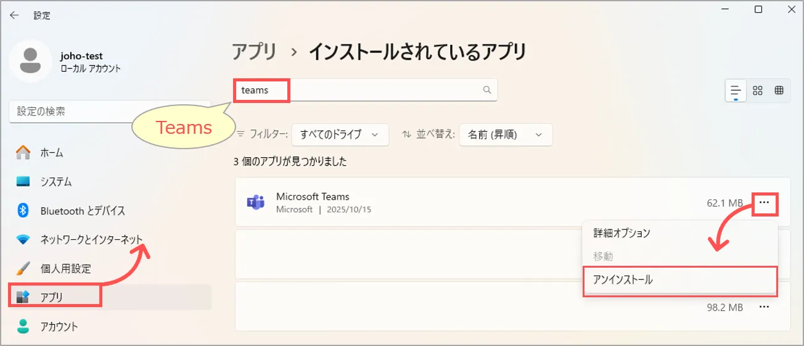
Task: Open Bluetooth とデバイス settings
Action: pyautogui.click(x=82, y=211)
